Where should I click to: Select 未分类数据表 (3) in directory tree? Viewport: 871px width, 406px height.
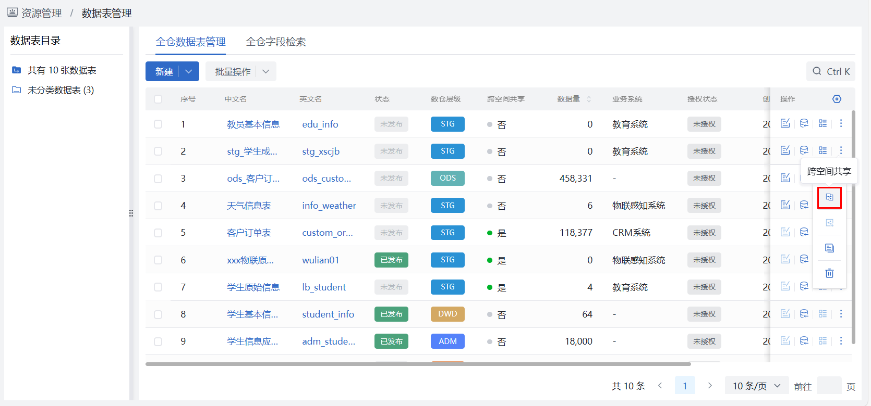pyautogui.click(x=61, y=90)
